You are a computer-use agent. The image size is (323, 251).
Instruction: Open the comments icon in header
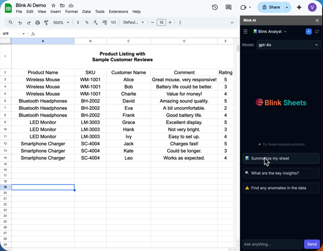228,7
